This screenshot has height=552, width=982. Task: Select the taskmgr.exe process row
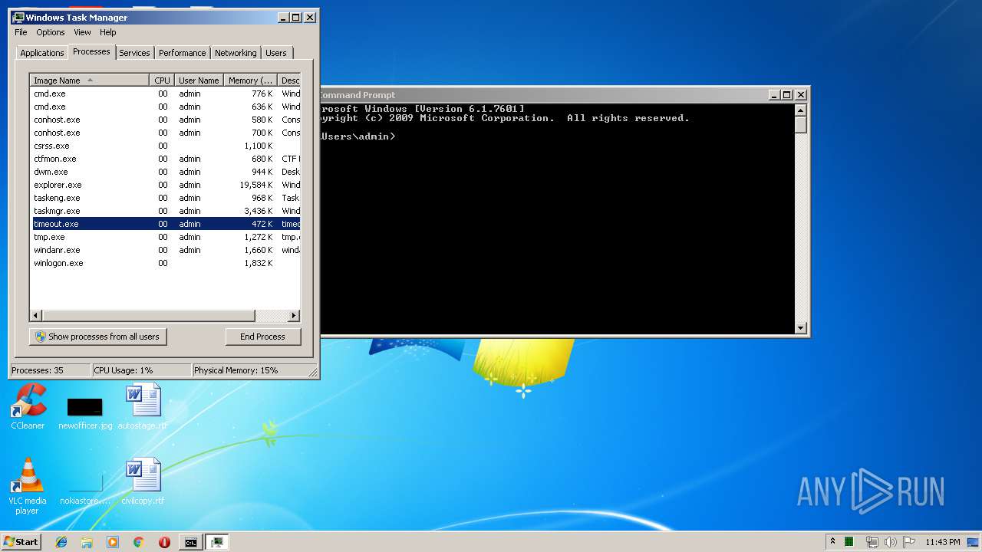click(166, 211)
